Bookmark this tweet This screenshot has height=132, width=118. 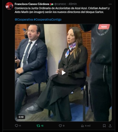tap(104, 126)
